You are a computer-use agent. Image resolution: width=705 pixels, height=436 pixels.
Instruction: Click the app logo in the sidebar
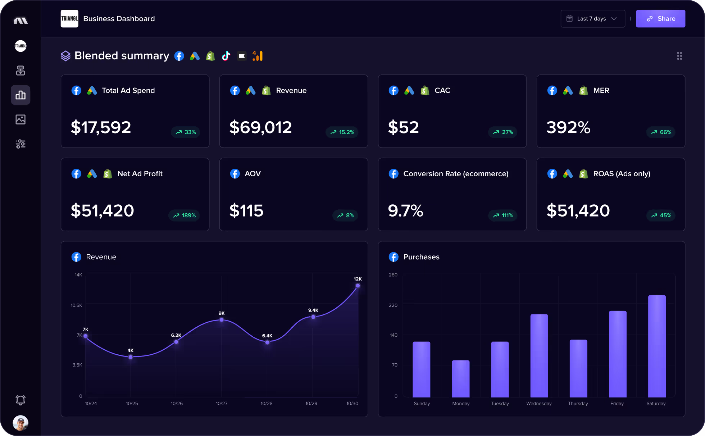(21, 21)
